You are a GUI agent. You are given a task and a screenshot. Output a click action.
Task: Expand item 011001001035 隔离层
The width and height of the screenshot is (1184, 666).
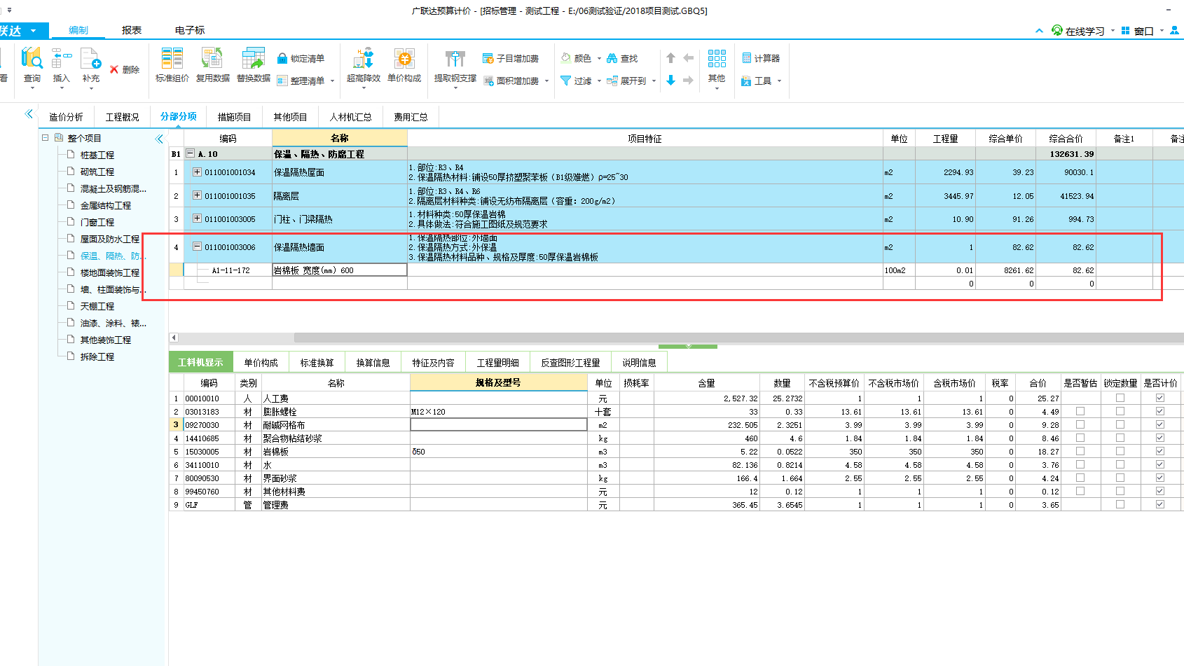coord(198,195)
